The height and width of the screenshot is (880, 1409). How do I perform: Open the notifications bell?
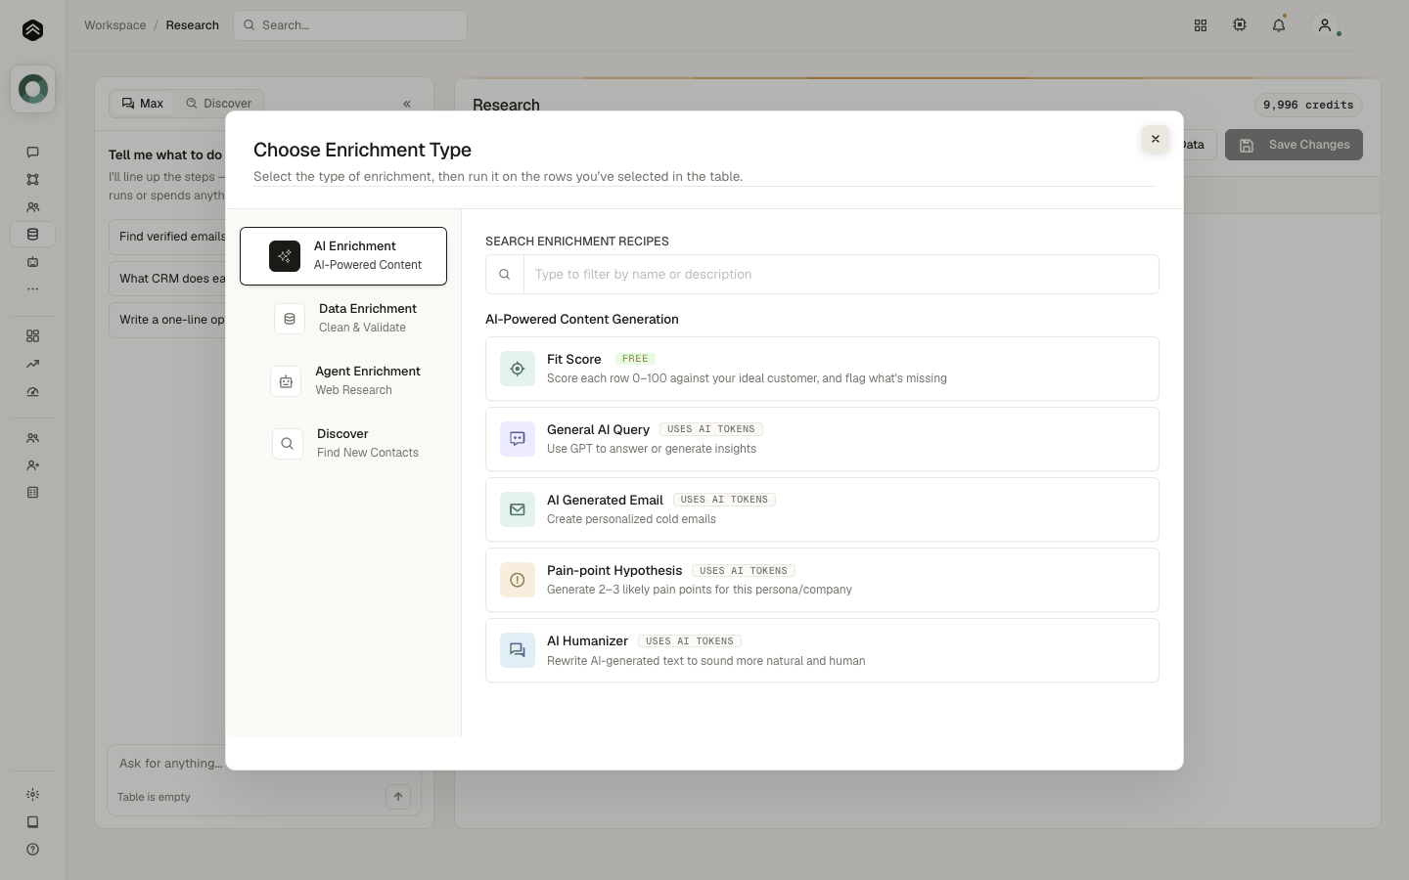(x=1279, y=25)
